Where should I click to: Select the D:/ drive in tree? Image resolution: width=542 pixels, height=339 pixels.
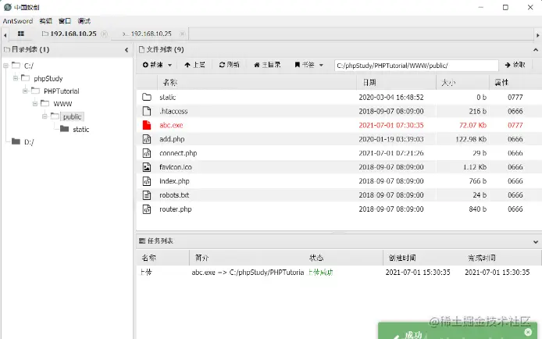click(29, 142)
